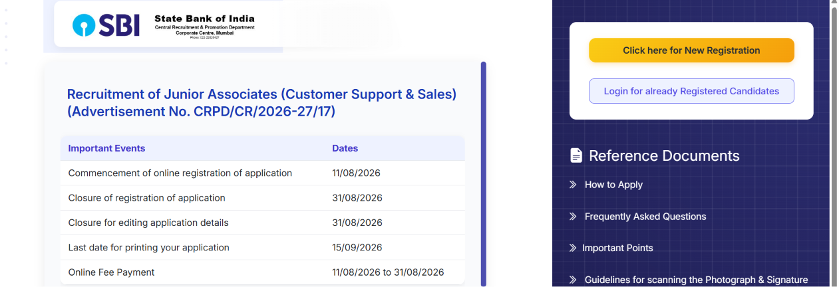Open Guidelines for scanning Photograph & Signature

pos(696,280)
